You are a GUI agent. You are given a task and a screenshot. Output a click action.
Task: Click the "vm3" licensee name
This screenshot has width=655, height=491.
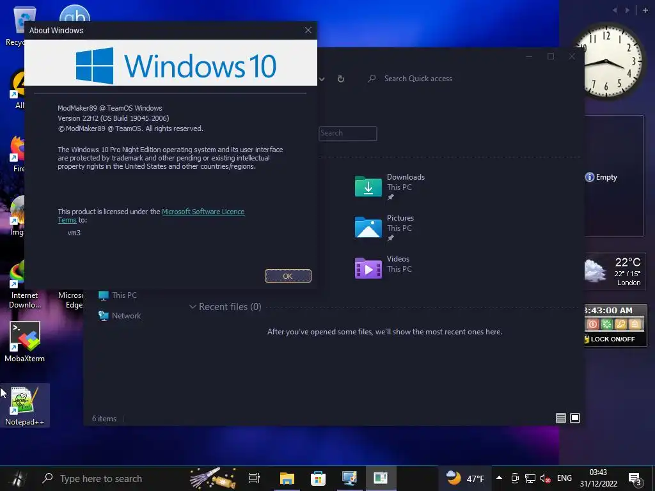[74, 233]
